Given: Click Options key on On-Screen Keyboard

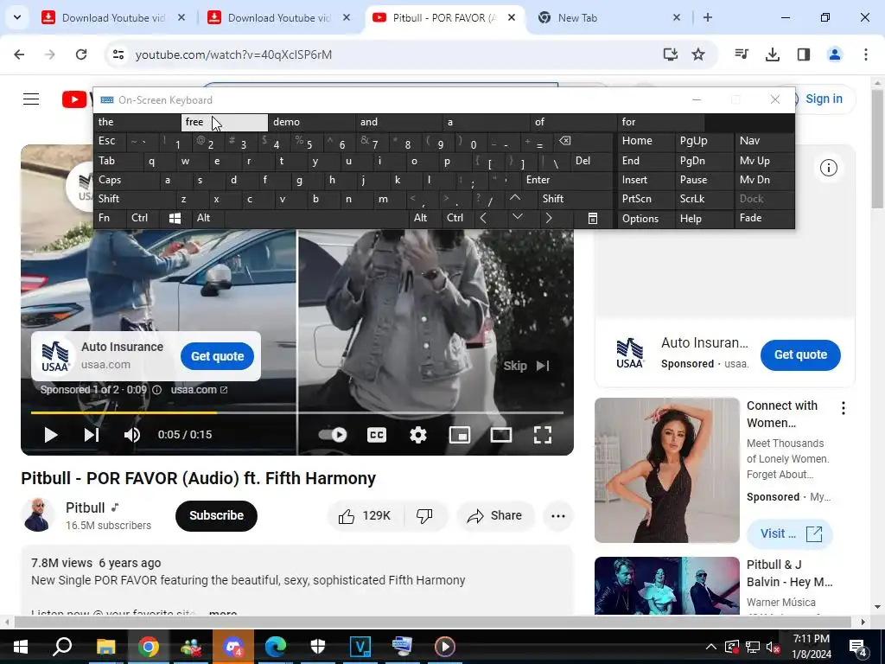Looking at the screenshot, I should click(x=646, y=219).
